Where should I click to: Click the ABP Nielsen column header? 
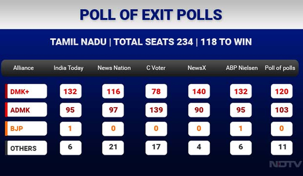(242, 68)
